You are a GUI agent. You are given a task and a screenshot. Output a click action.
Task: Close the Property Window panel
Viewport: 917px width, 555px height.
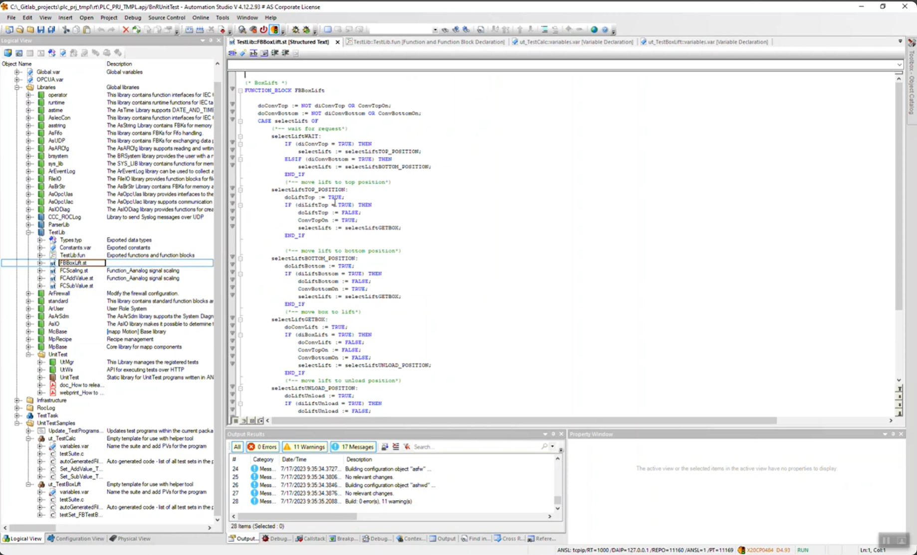coord(901,434)
